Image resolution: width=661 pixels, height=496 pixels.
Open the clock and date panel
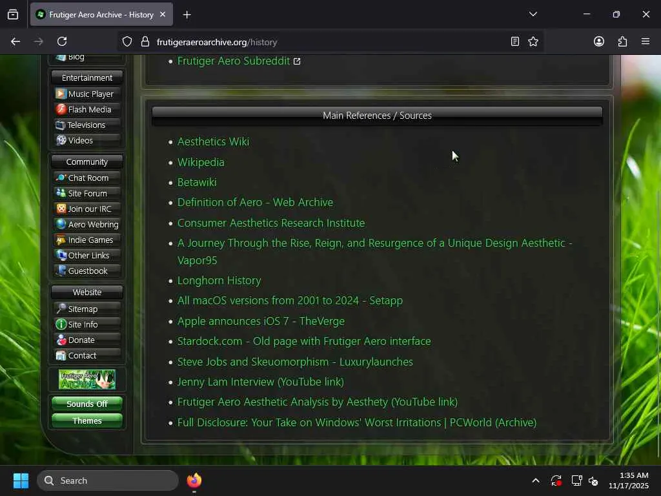(x=628, y=480)
